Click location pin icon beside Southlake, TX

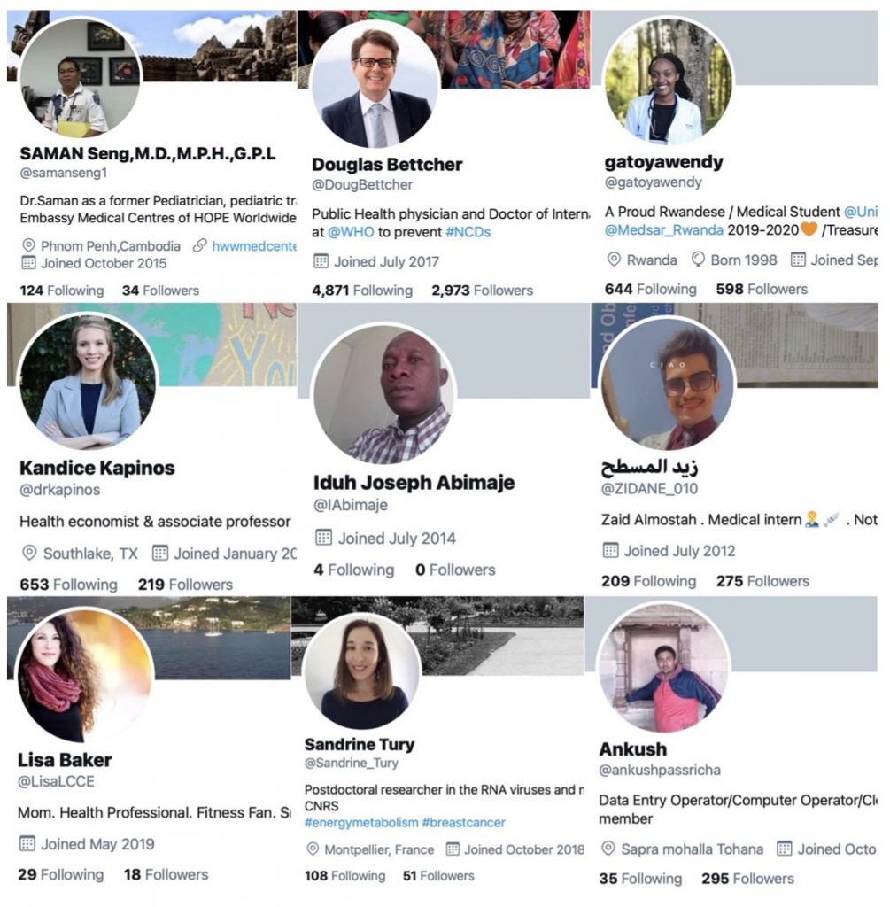[x=29, y=554]
